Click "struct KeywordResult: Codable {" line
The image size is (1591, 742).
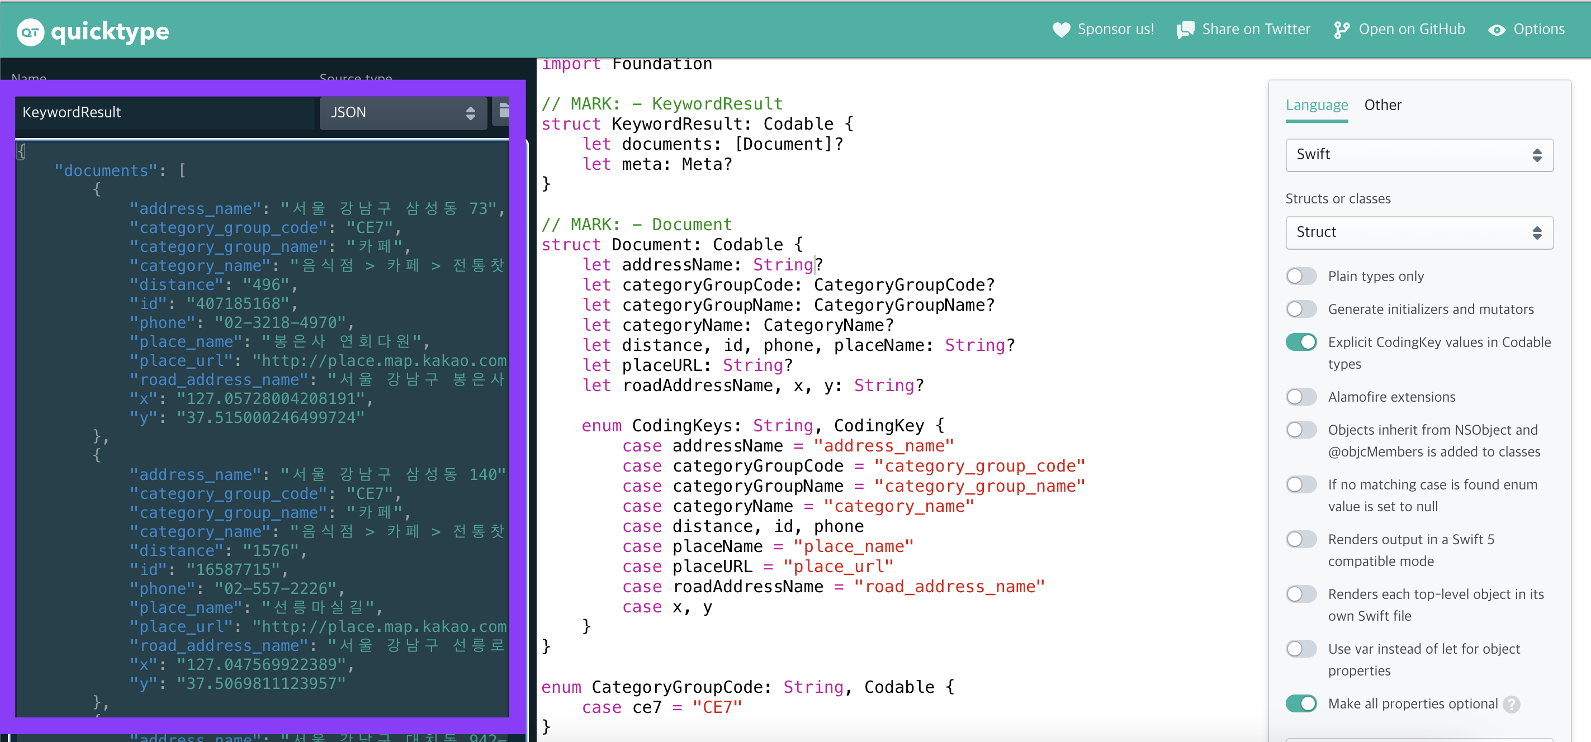click(697, 123)
